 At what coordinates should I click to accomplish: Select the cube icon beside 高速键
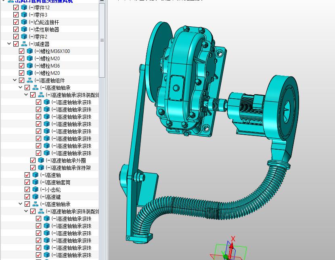tap(35, 197)
